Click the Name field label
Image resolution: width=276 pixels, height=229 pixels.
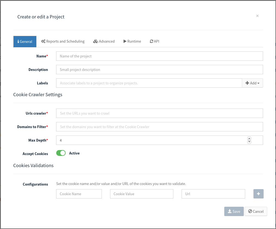pos(42,56)
